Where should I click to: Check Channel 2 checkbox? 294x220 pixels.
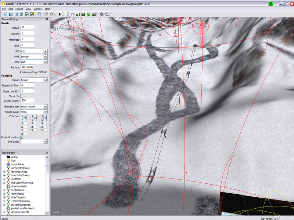tap(35, 116)
